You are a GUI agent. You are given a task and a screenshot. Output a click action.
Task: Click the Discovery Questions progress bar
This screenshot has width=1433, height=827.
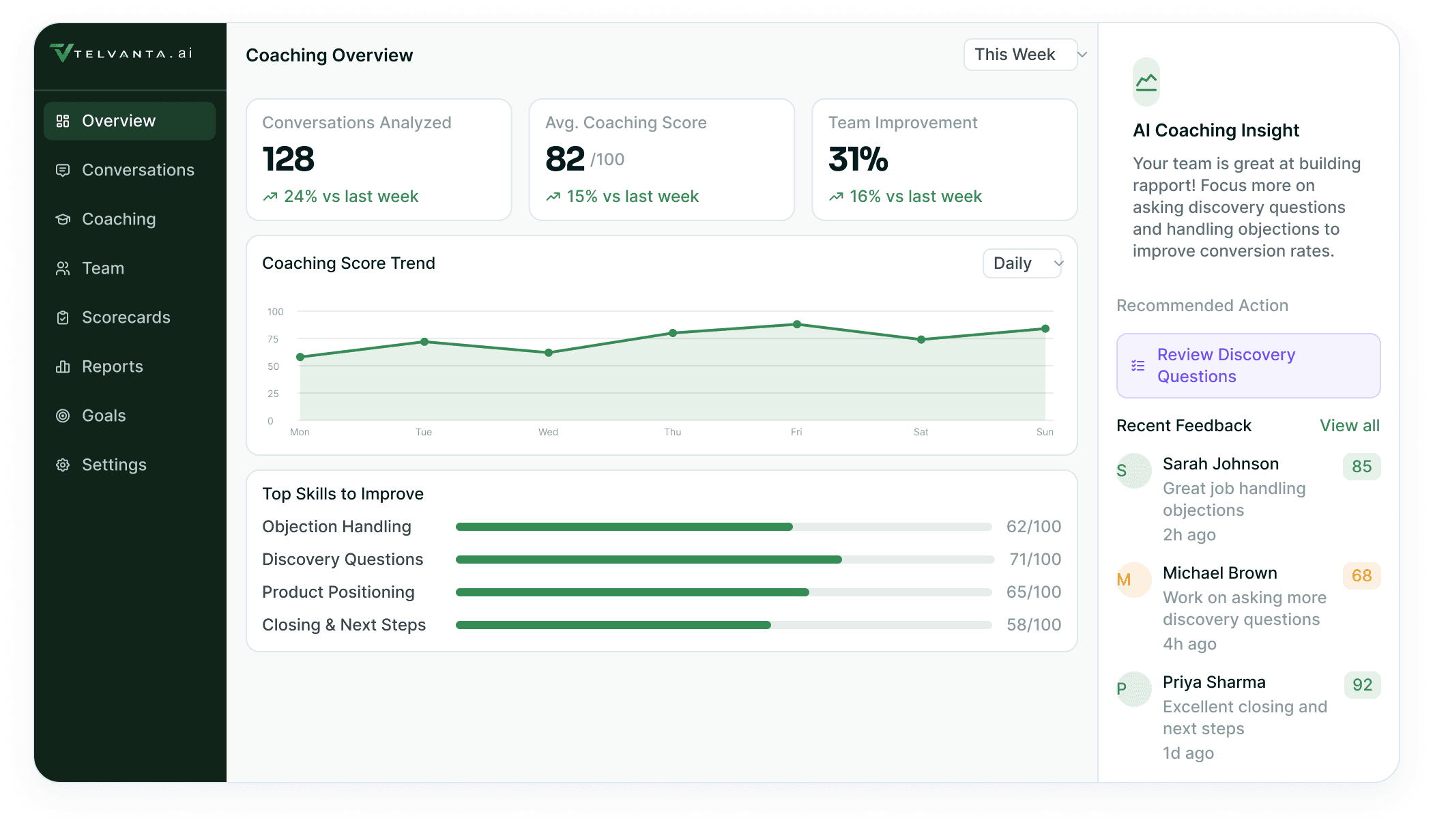725,560
